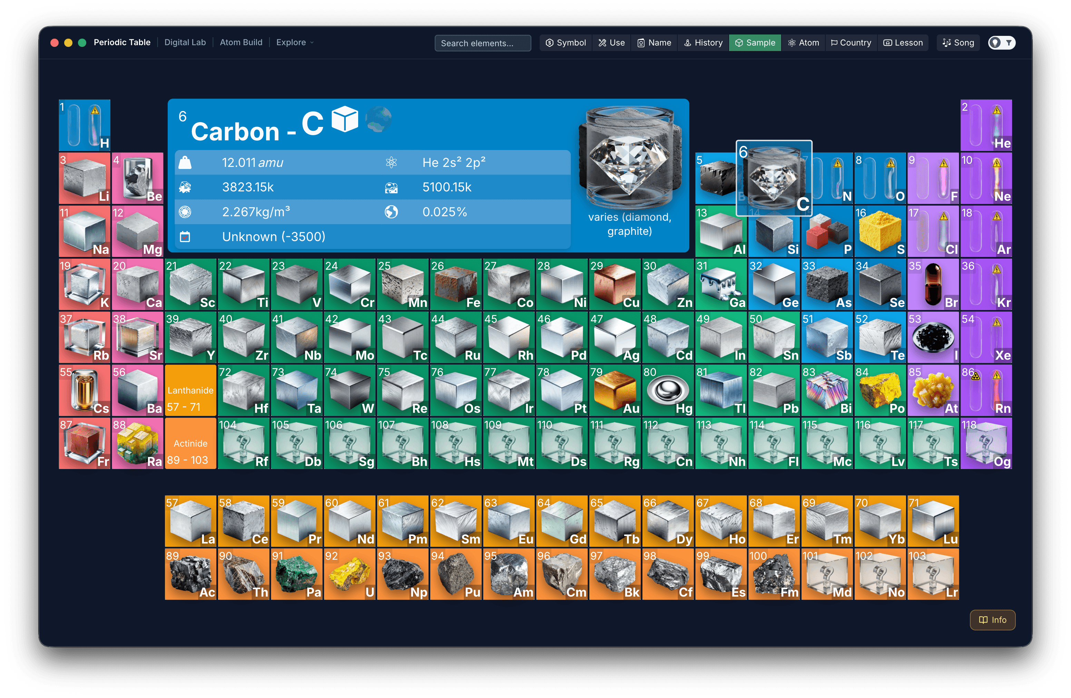Expand the Explore dropdown menu
This screenshot has height=698, width=1071.
[x=295, y=42]
